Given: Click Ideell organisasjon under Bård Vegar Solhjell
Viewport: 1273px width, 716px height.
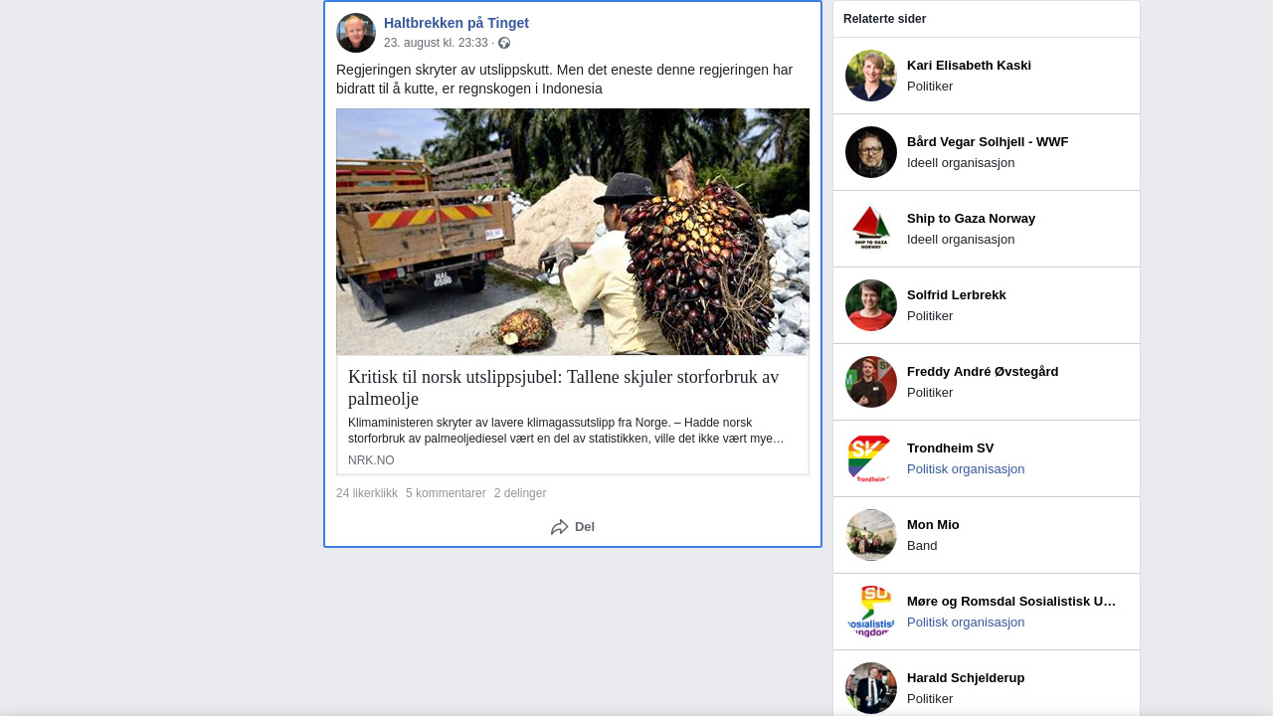Looking at the screenshot, I should 961,163.
